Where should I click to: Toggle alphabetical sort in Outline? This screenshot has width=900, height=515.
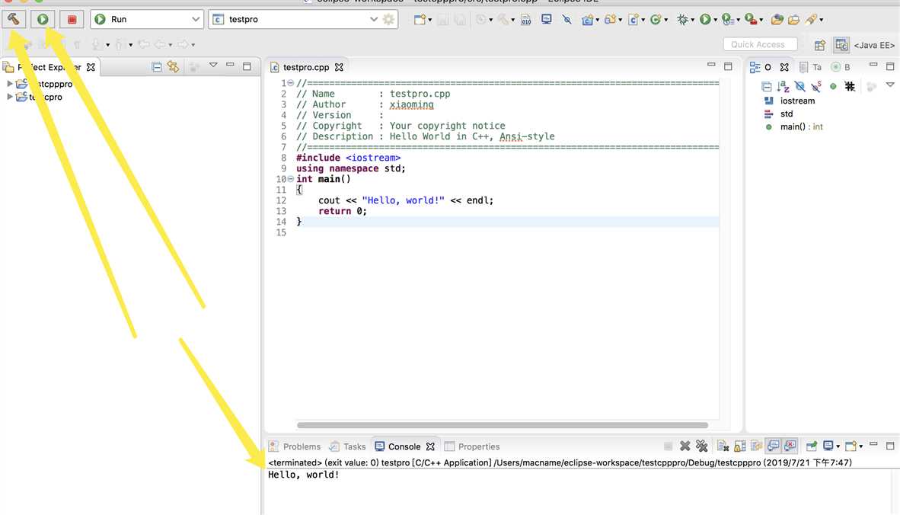(x=783, y=87)
